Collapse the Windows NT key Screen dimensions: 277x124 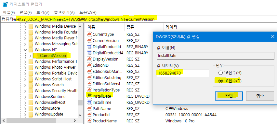coord(25,50)
